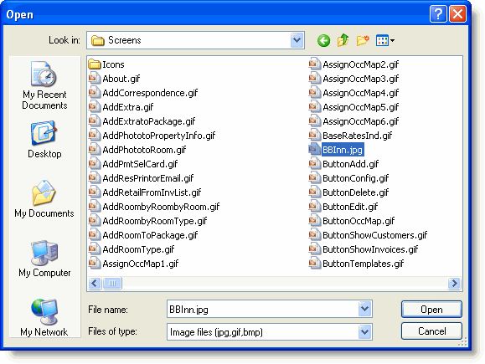Click the Help question mark button
Viewport: 485px width, 364px height.
[438, 14]
